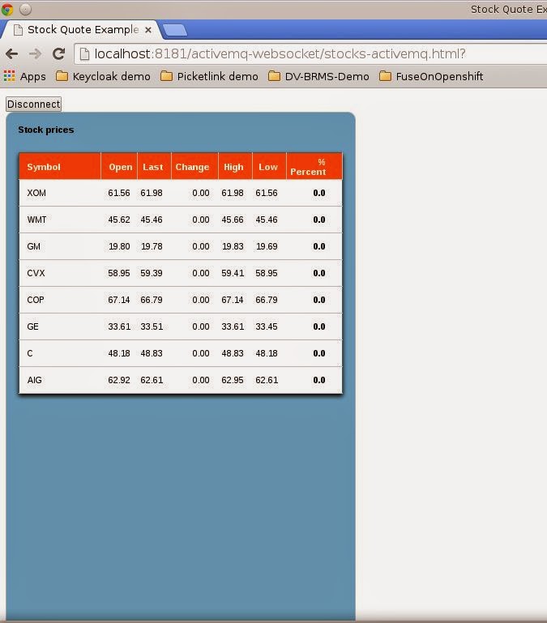Click GM high price 19.83

click(233, 246)
